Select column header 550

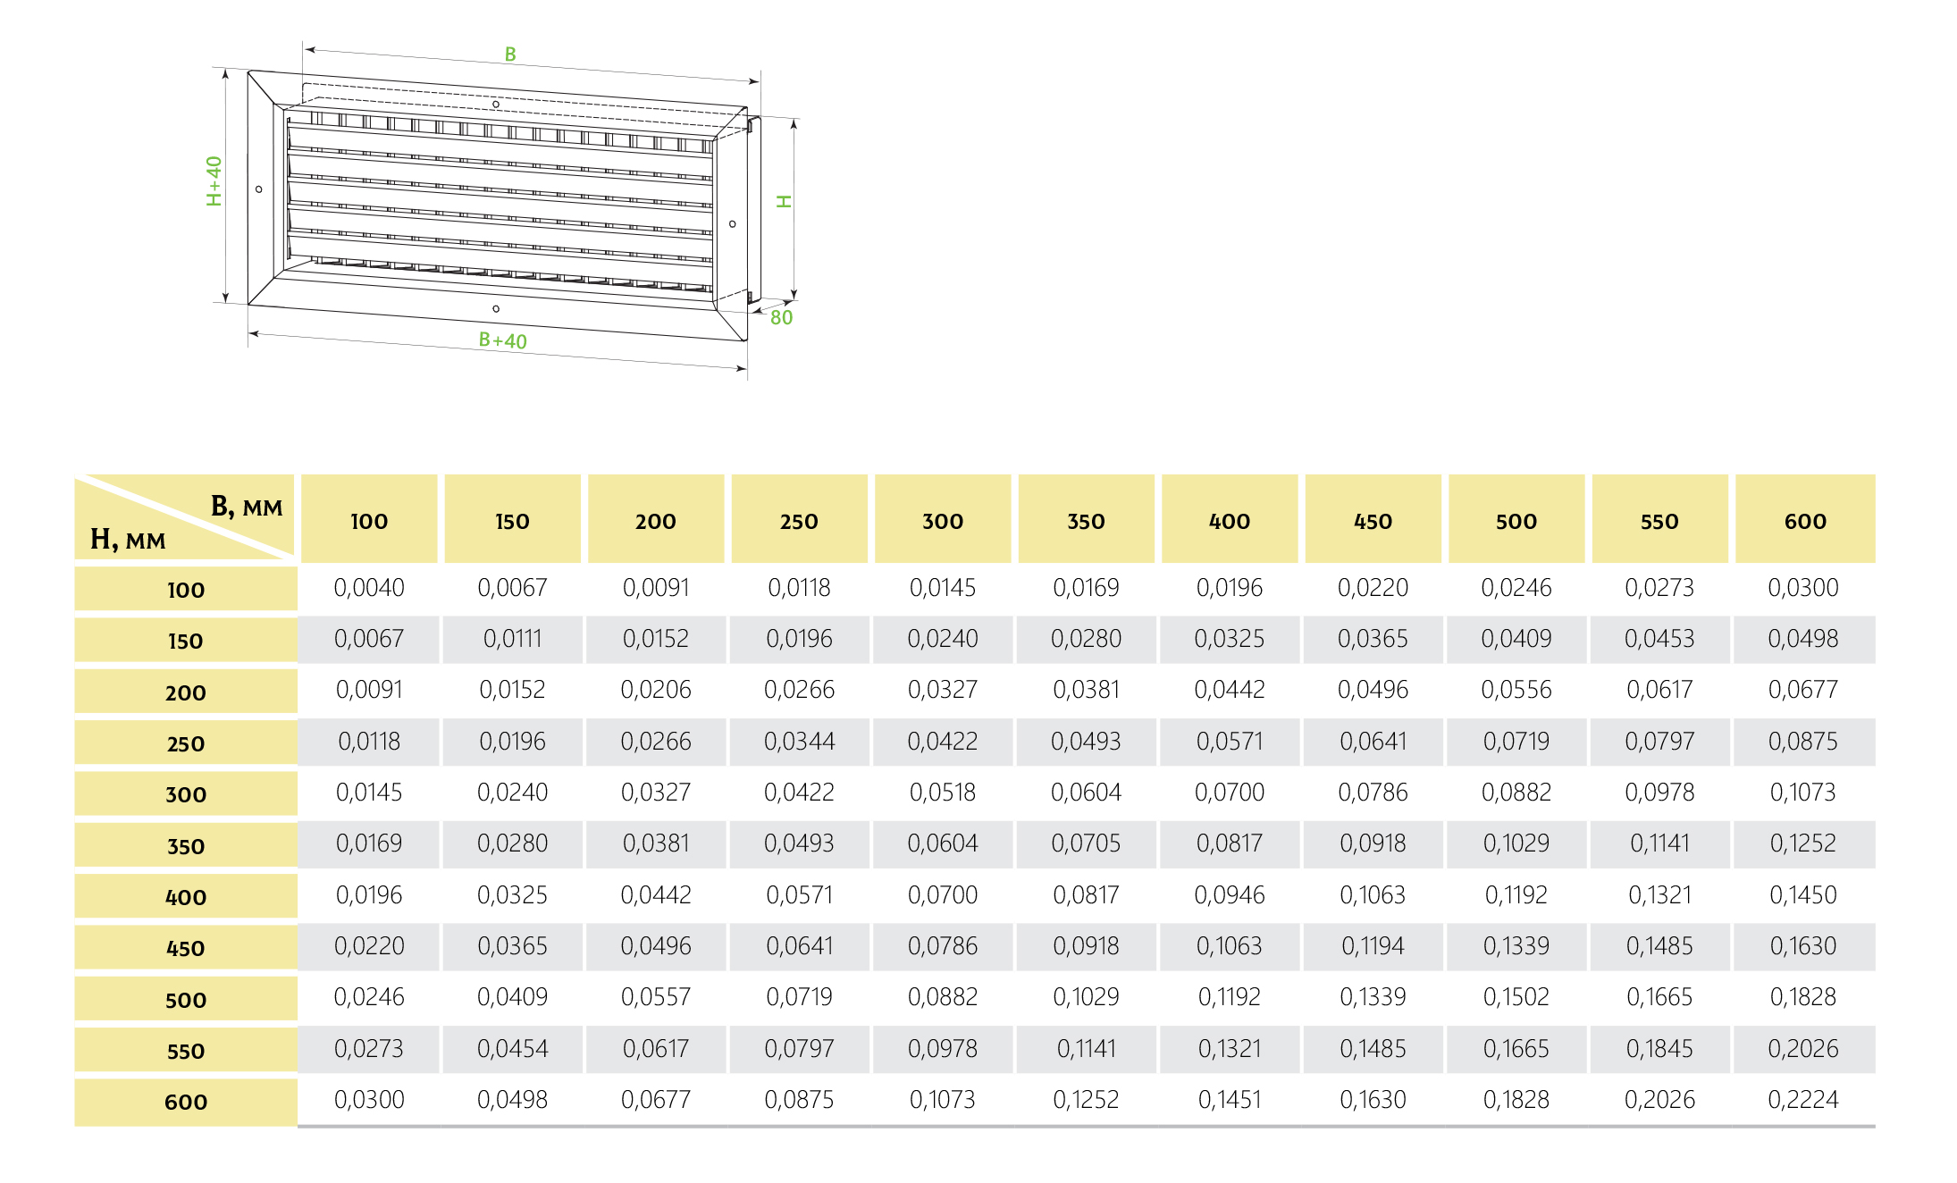1660,519
